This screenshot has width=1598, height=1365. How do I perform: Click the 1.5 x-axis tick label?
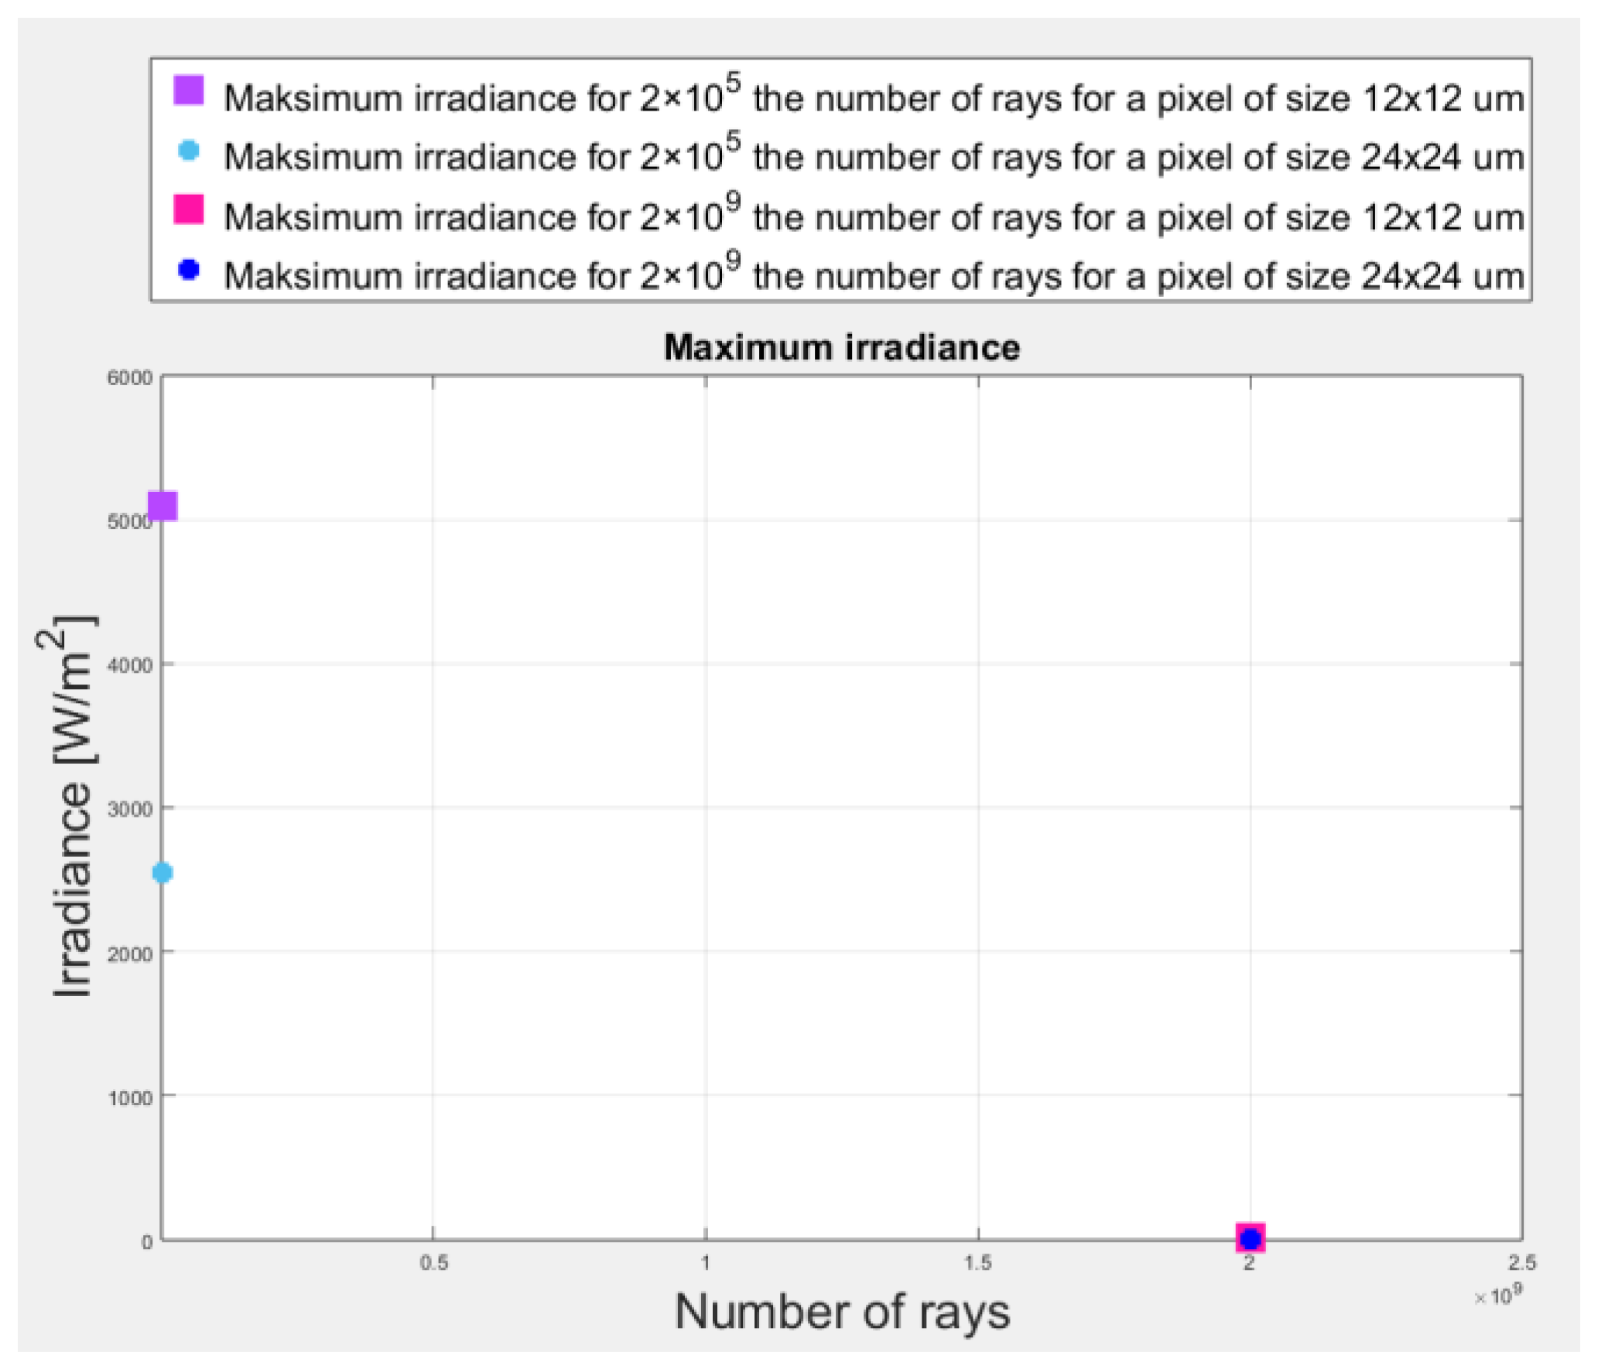pos(977,1263)
